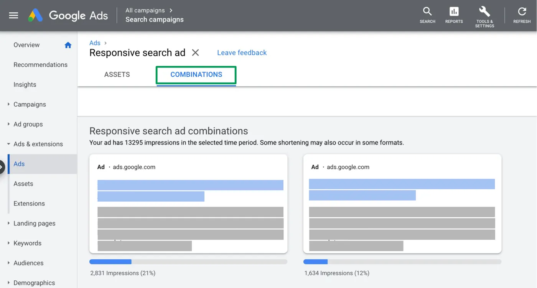Viewport: 537px width, 288px height.
Task: Expand the Landing pages section
Action: (x=8, y=223)
